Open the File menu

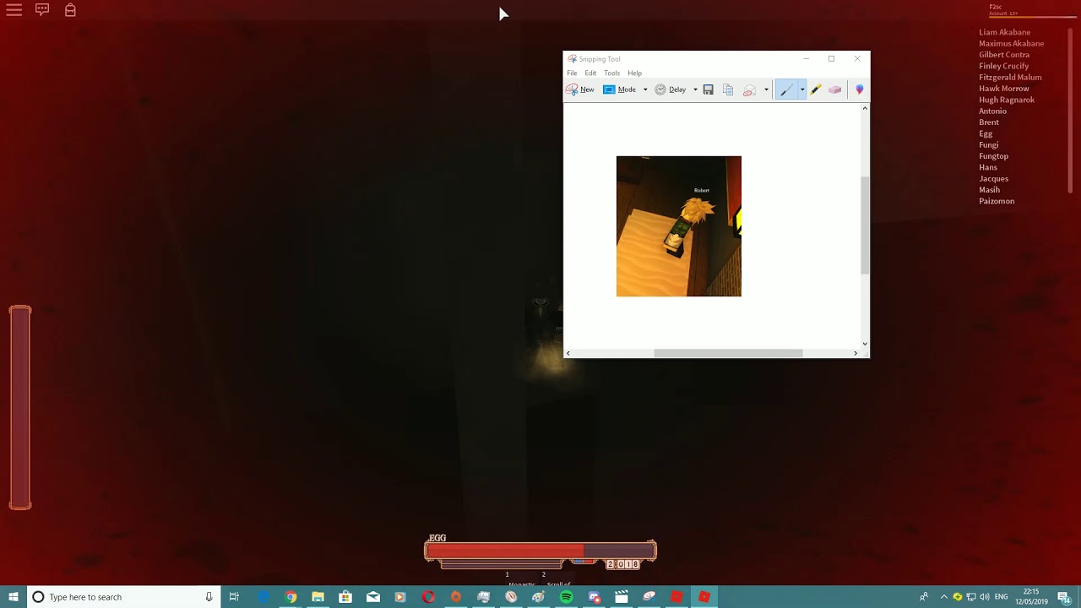point(572,73)
